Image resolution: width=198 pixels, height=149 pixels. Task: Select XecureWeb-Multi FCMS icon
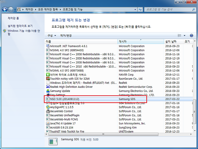[x=48, y=119]
